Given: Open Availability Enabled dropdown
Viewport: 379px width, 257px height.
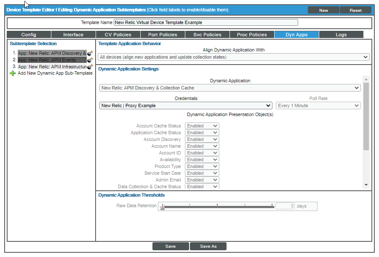Looking at the screenshot, I should click(202, 160).
